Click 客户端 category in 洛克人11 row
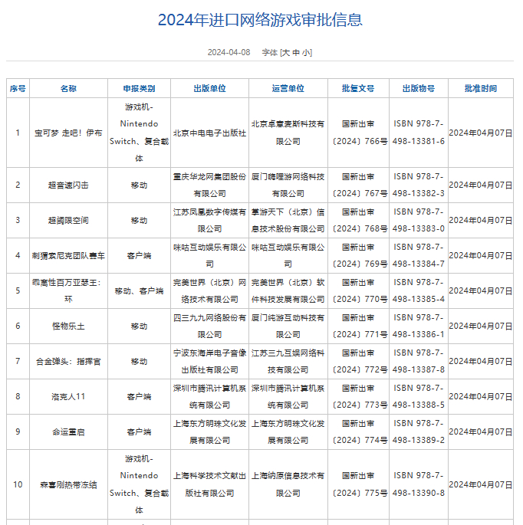 (139, 397)
